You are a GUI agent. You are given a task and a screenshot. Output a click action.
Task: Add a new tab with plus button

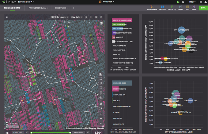coord(74,8)
